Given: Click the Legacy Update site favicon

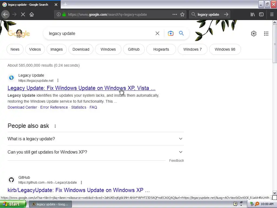Looking at the screenshot, I should (11, 78).
